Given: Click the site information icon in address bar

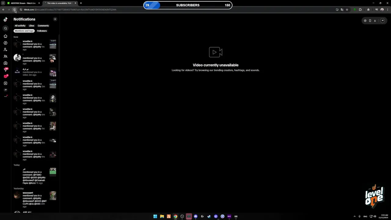Looking at the screenshot, I should [21, 9].
